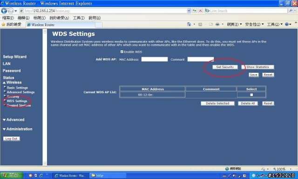Open the recent pages dropdown beside Forward
Image resolution: width=298 pixels, height=179 pixels.
tap(16, 11)
